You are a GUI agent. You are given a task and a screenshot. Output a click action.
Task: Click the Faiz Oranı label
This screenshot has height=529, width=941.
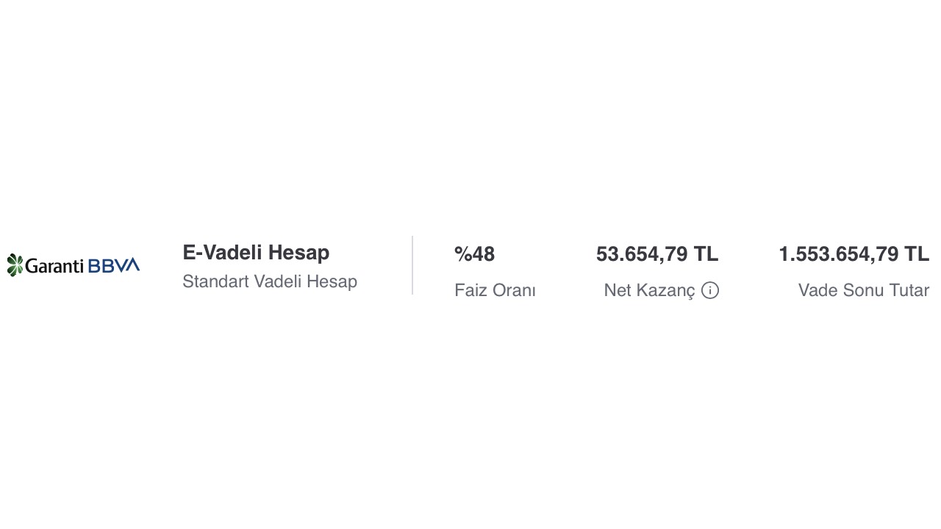[495, 290]
